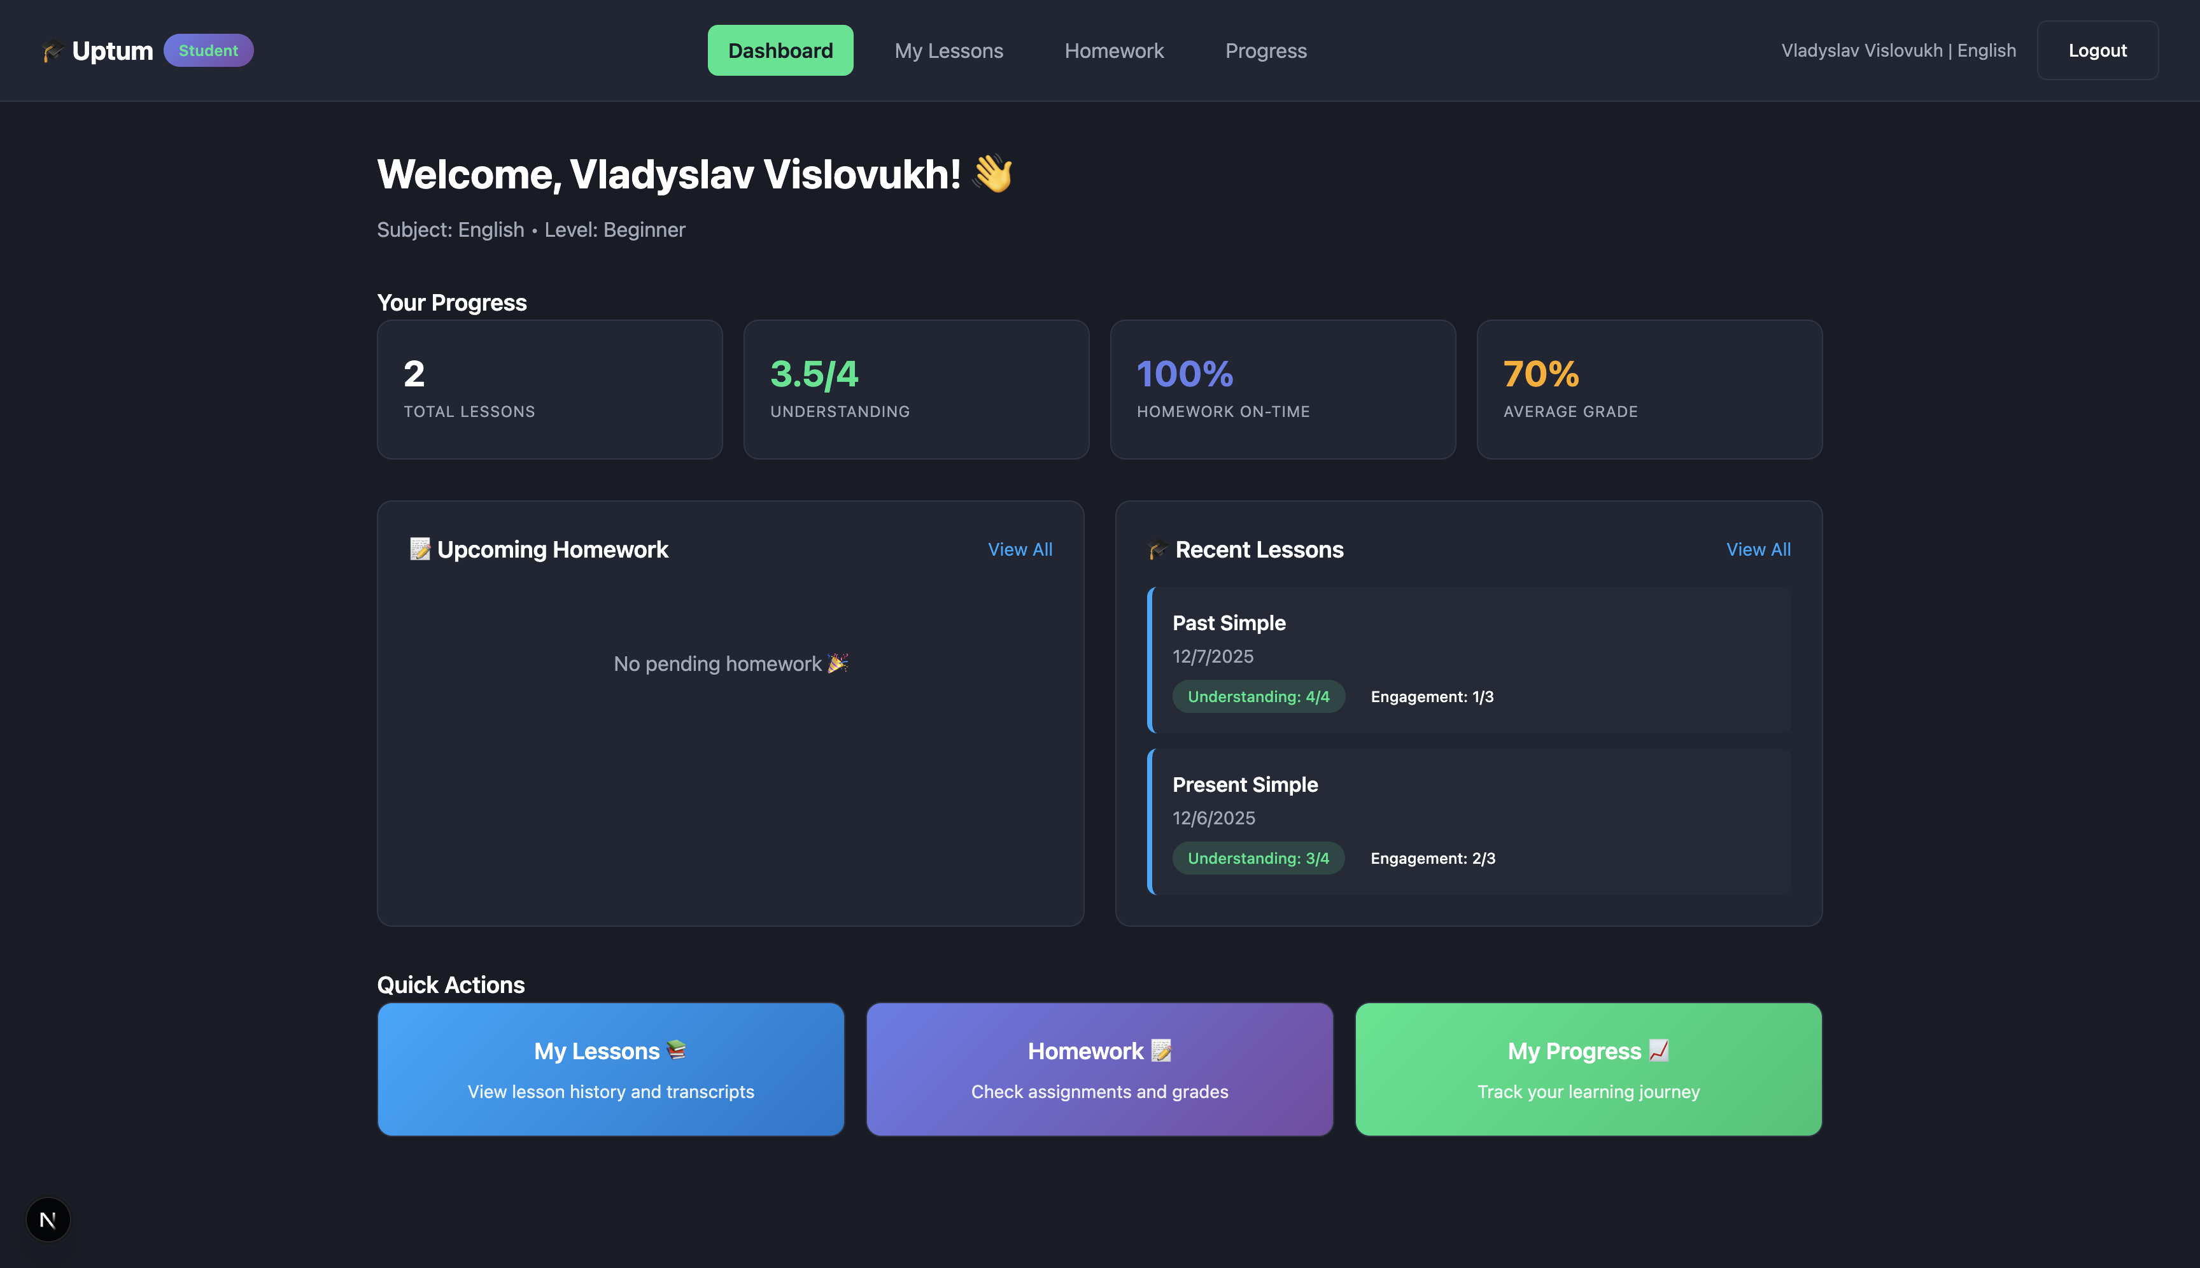This screenshot has height=1268, width=2200.
Task: Click the graduation cap logo icon
Action: pos(52,52)
